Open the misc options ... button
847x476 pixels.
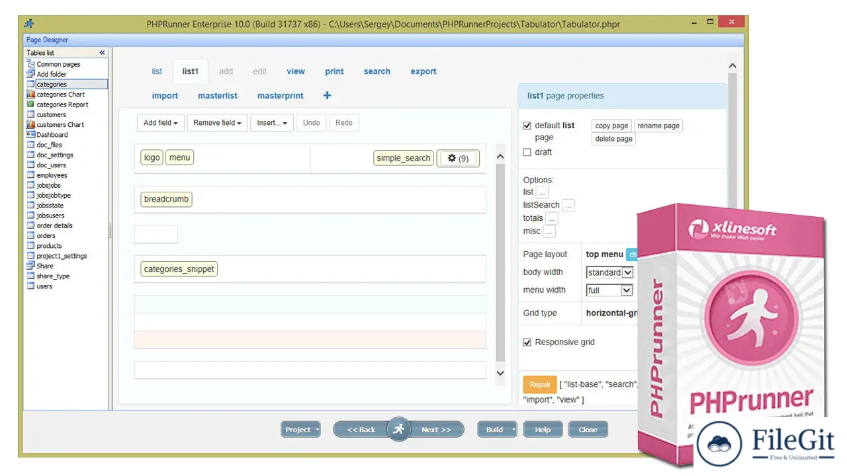pyautogui.click(x=549, y=231)
